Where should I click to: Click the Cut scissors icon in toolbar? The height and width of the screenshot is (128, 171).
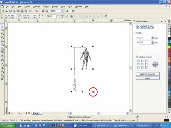18,11
